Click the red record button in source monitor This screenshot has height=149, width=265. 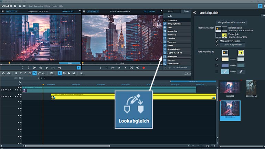144,68
